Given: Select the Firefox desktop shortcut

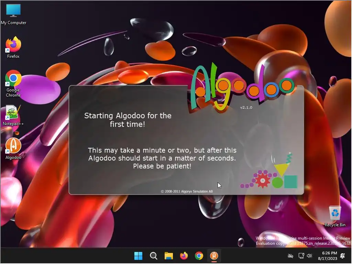Looking at the screenshot, I should coord(13,47).
